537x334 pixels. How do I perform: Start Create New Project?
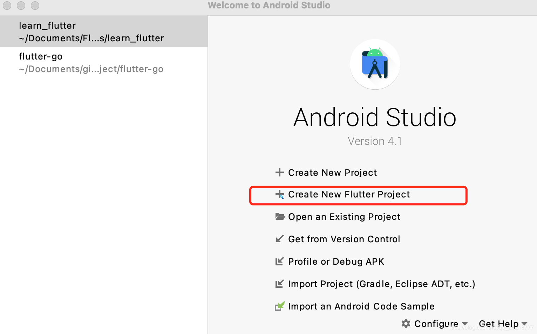tap(332, 173)
